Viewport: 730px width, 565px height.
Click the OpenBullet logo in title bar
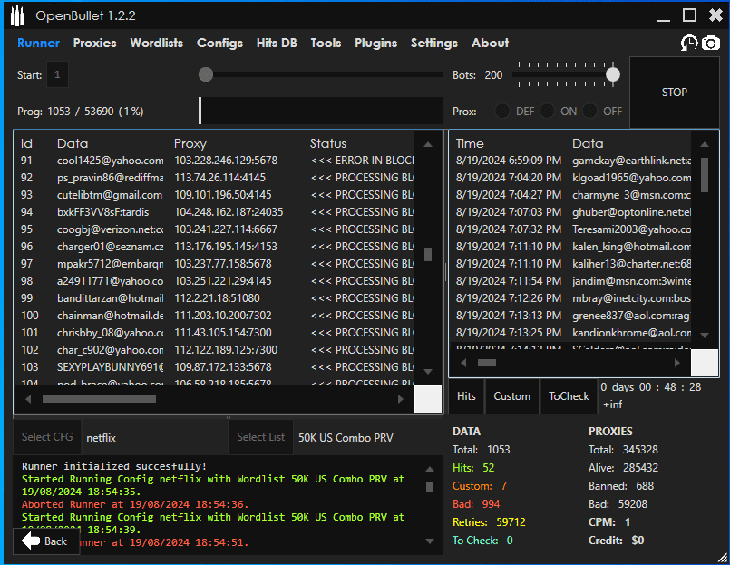(17, 15)
